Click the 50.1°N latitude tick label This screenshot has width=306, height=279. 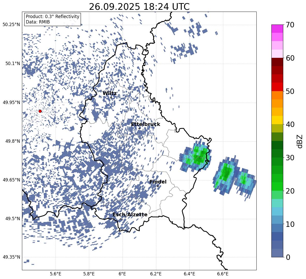pos(13,63)
